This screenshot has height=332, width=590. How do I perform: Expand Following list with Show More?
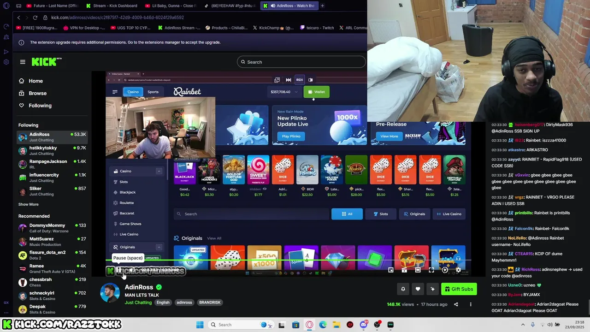pyautogui.click(x=29, y=204)
